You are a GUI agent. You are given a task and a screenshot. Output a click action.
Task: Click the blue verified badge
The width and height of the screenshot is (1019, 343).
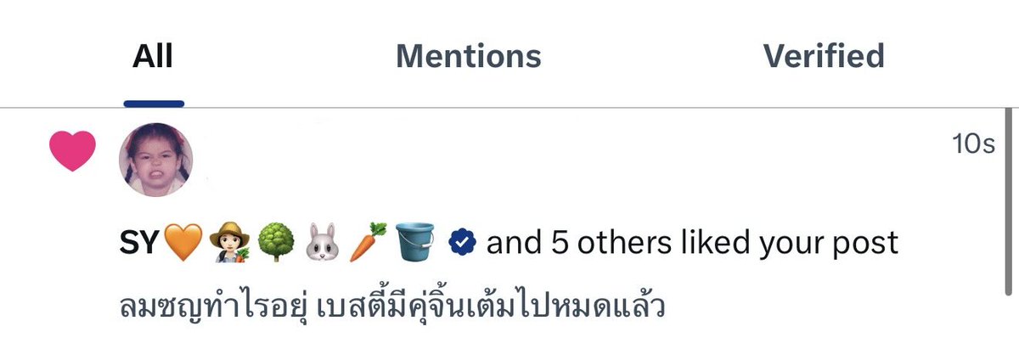(462, 242)
